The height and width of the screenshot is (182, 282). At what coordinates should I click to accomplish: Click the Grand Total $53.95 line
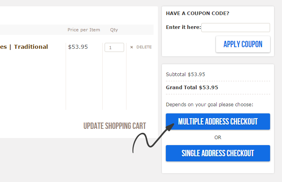192,87
